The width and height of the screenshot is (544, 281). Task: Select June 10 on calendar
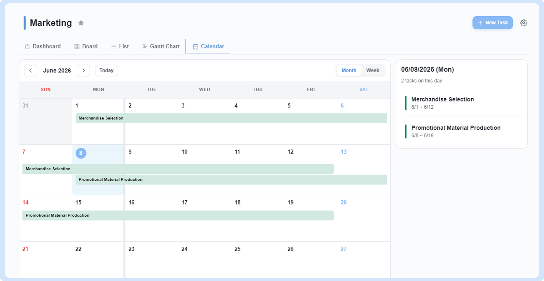pyautogui.click(x=184, y=152)
